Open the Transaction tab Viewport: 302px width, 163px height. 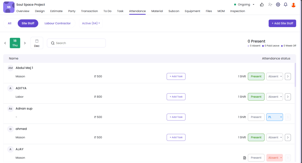tap(89, 11)
